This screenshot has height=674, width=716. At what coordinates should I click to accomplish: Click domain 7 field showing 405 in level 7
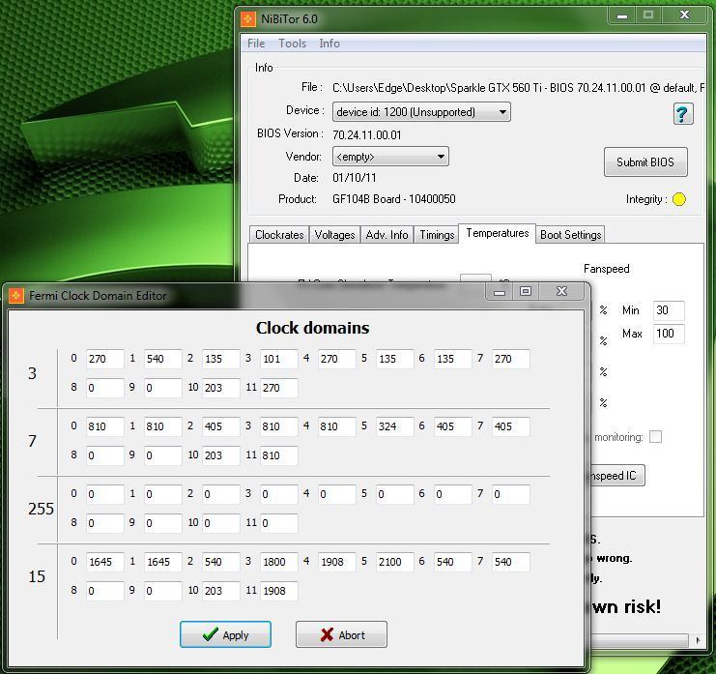coord(511,426)
